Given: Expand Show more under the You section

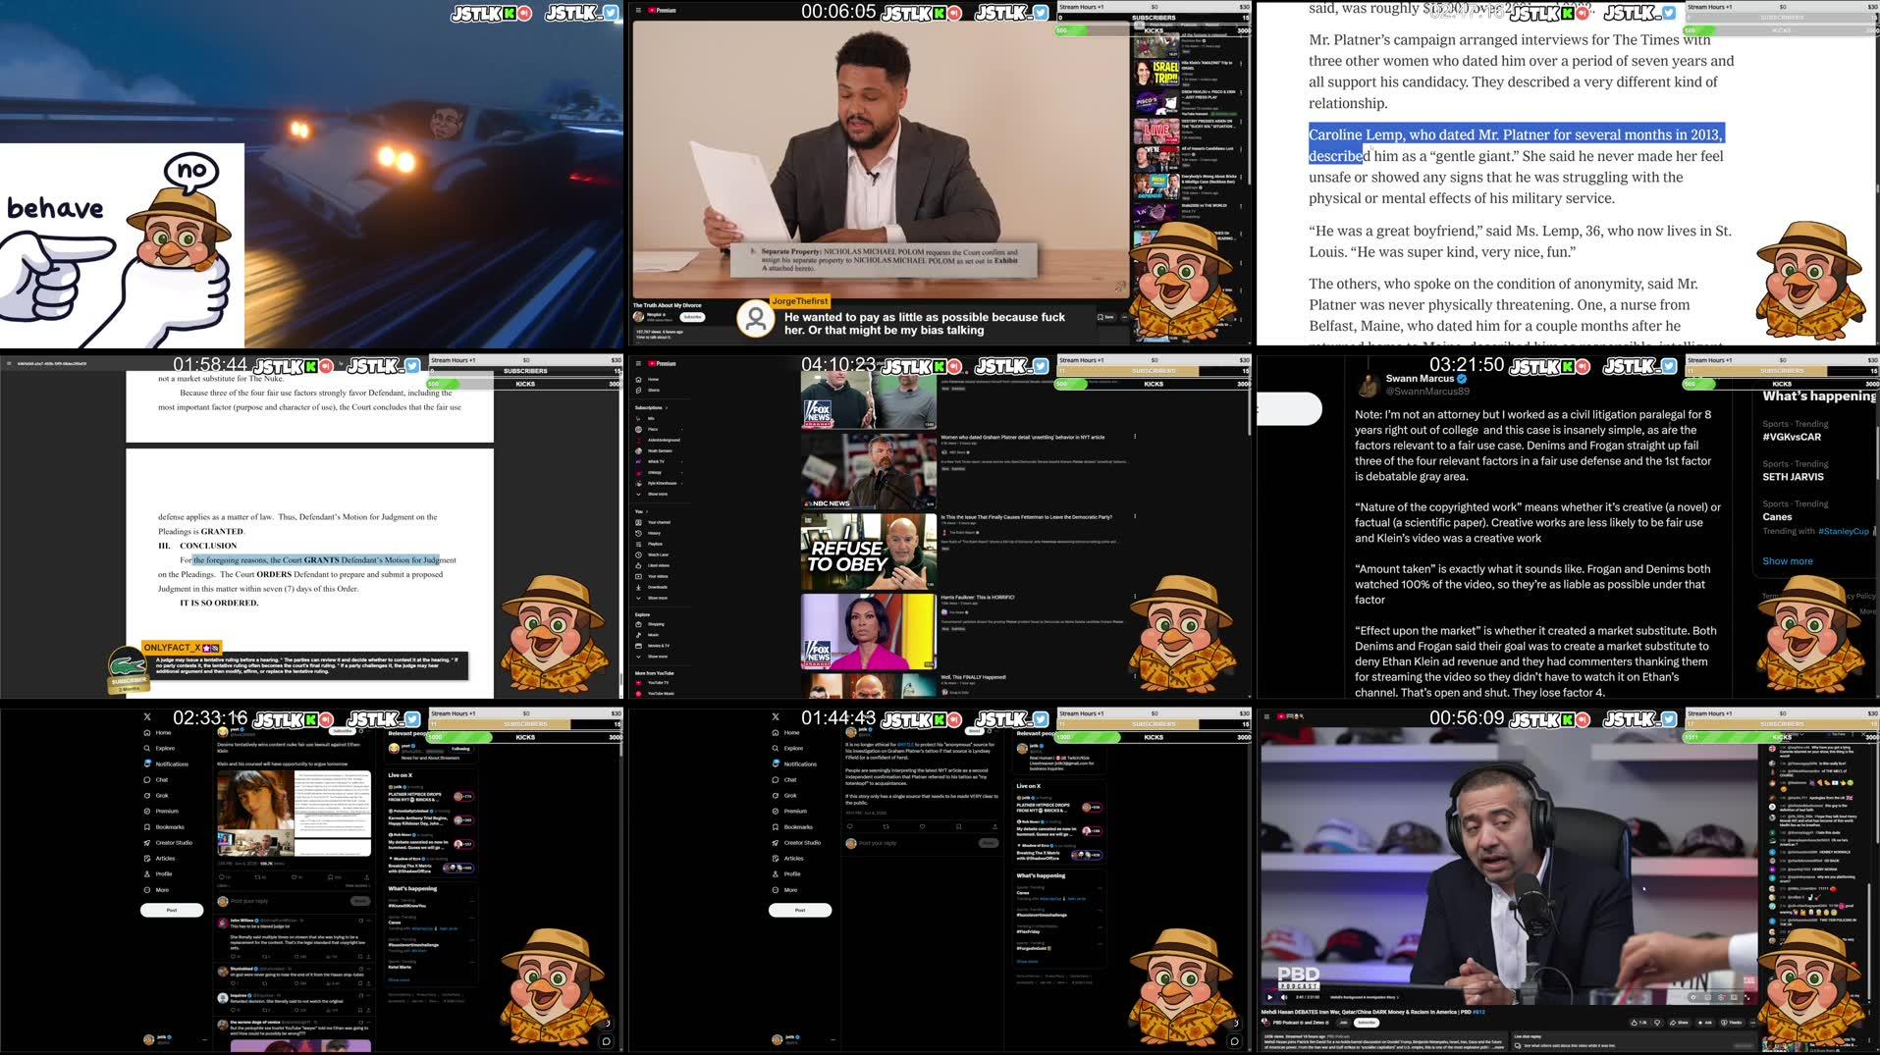Looking at the screenshot, I should point(653,598).
